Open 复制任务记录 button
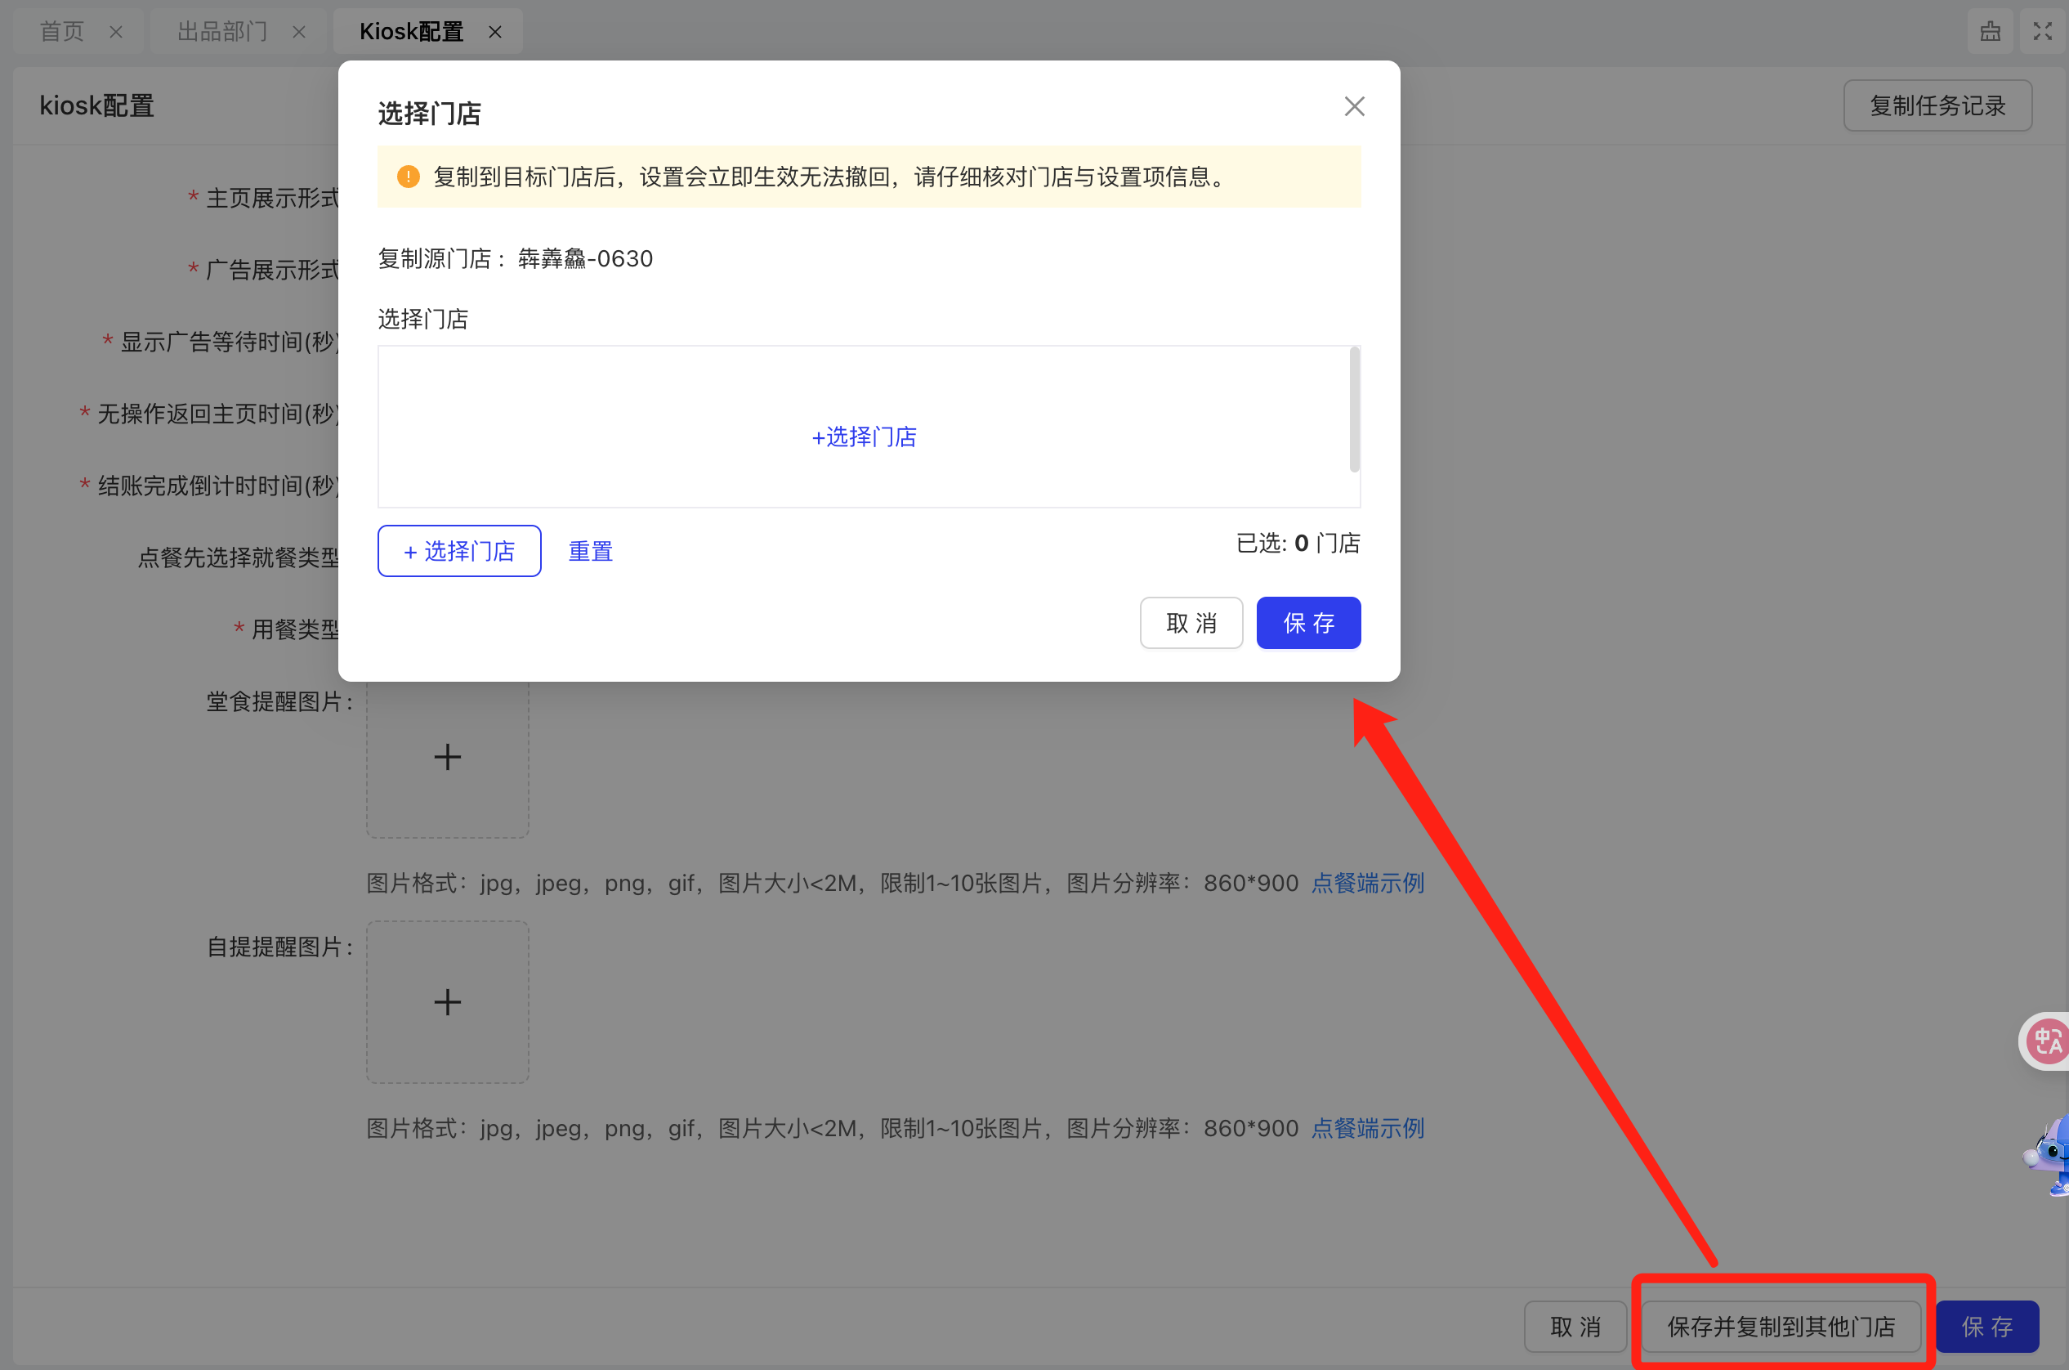This screenshot has width=2069, height=1370. [1937, 106]
